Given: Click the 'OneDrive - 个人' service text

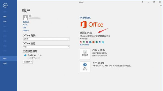Looking at the screenshot, I should click(35, 55).
